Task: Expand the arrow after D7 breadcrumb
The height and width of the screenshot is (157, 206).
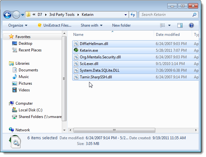Action: point(46,15)
